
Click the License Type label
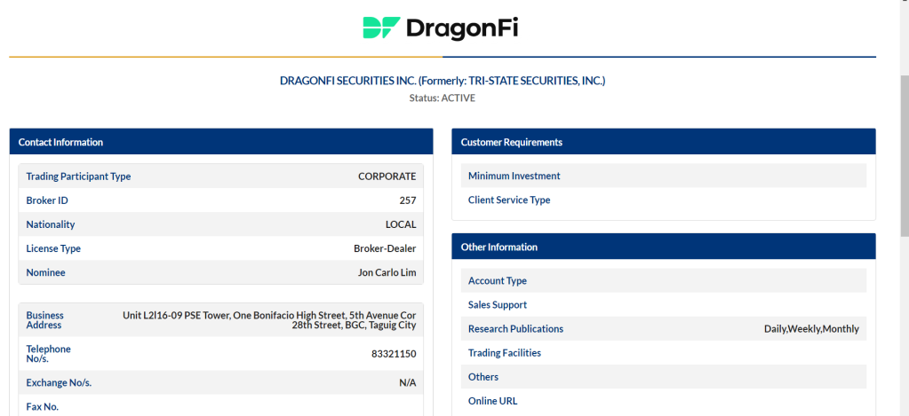[x=53, y=248]
